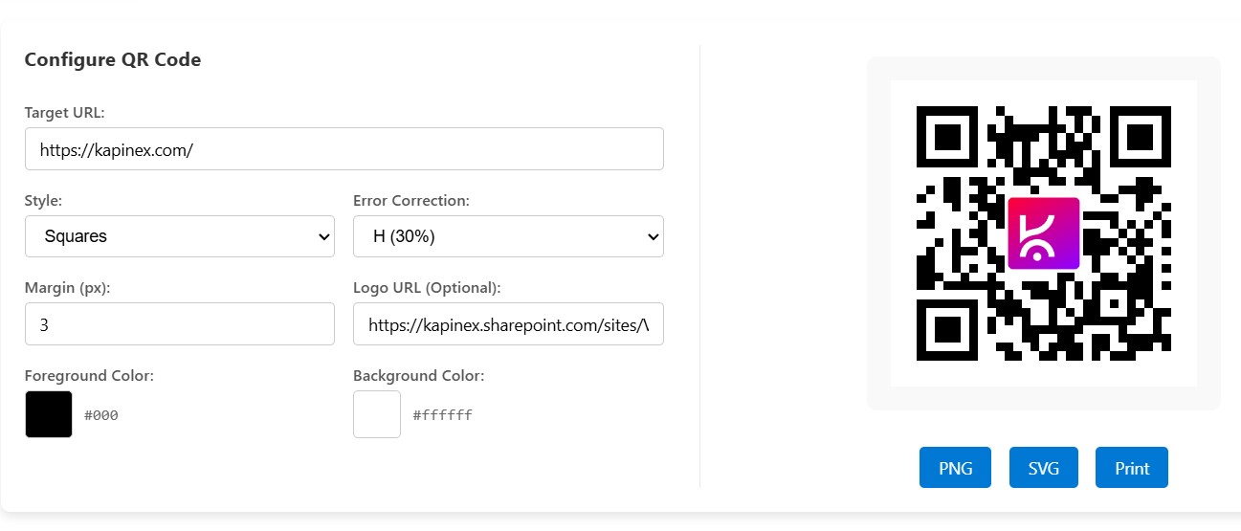Click the Error Correction label text

pyautogui.click(x=410, y=201)
